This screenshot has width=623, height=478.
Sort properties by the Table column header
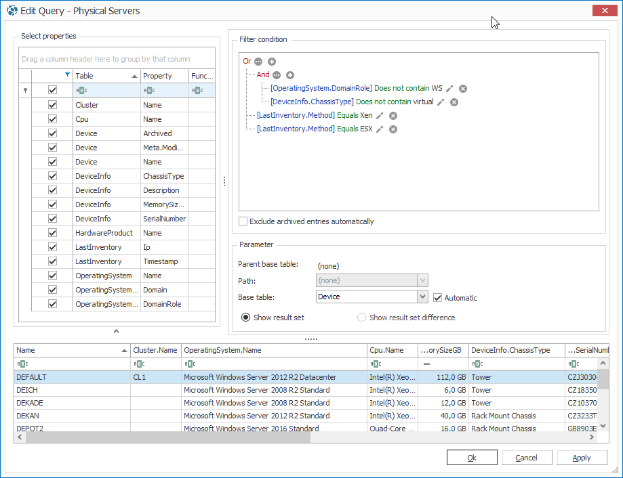106,76
